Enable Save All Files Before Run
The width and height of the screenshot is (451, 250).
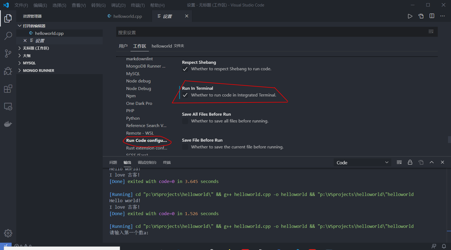coord(185,121)
